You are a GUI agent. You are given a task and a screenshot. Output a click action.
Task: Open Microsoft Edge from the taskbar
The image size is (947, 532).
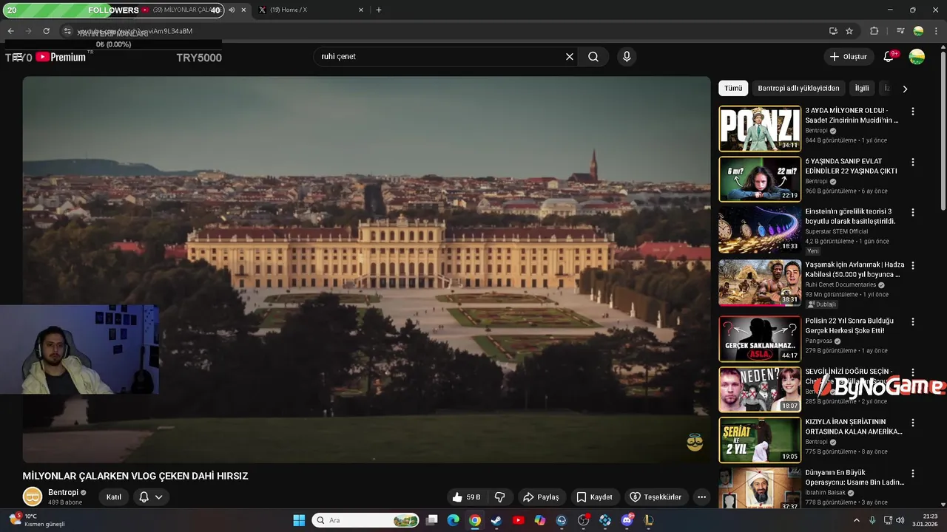click(453, 520)
